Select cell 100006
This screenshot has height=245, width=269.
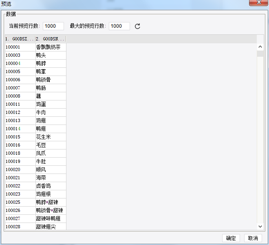pos(20,80)
